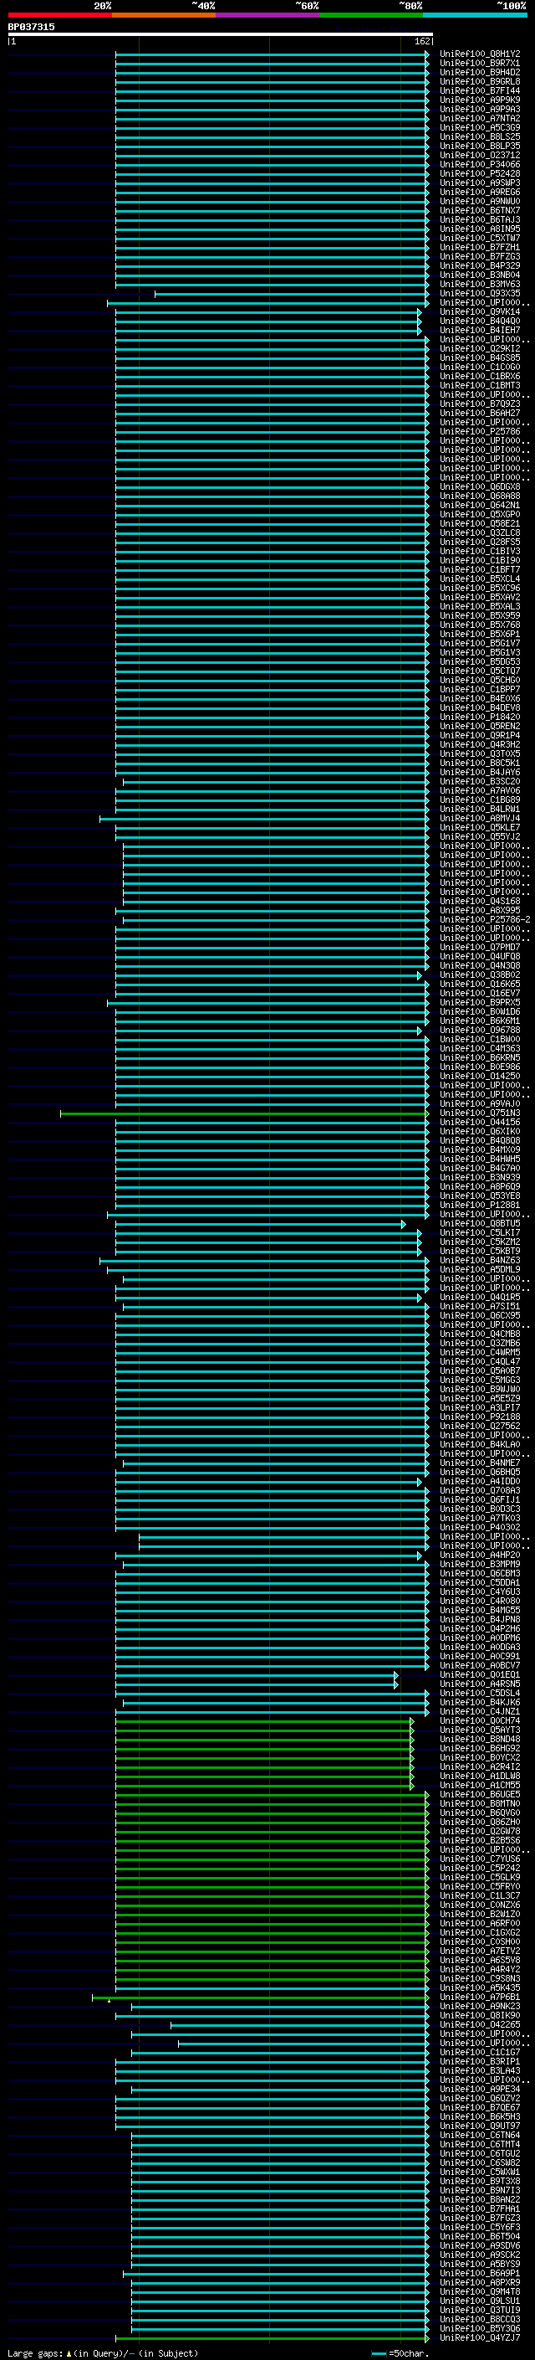Select hit label UniRef100_A9NK23
This screenshot has width=535, height=2360.
click(479, 2005)
